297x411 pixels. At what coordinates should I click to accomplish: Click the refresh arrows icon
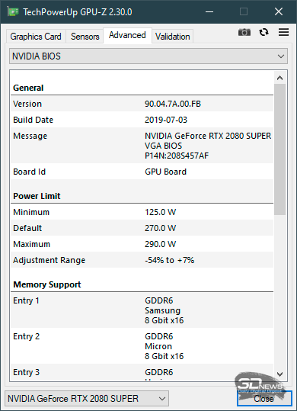[x=263, y=32]
